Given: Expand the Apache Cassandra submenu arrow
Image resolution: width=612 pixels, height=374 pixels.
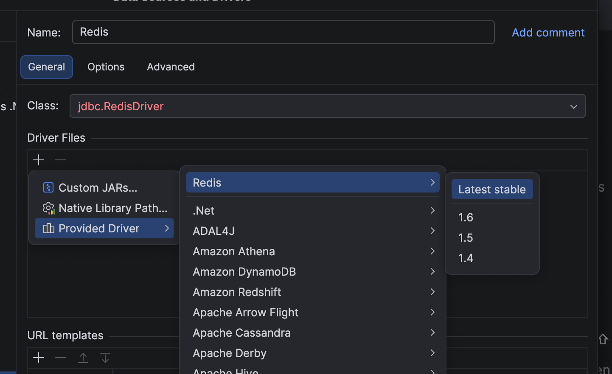Looking at the screenshot, I should [x=432, y=332].
